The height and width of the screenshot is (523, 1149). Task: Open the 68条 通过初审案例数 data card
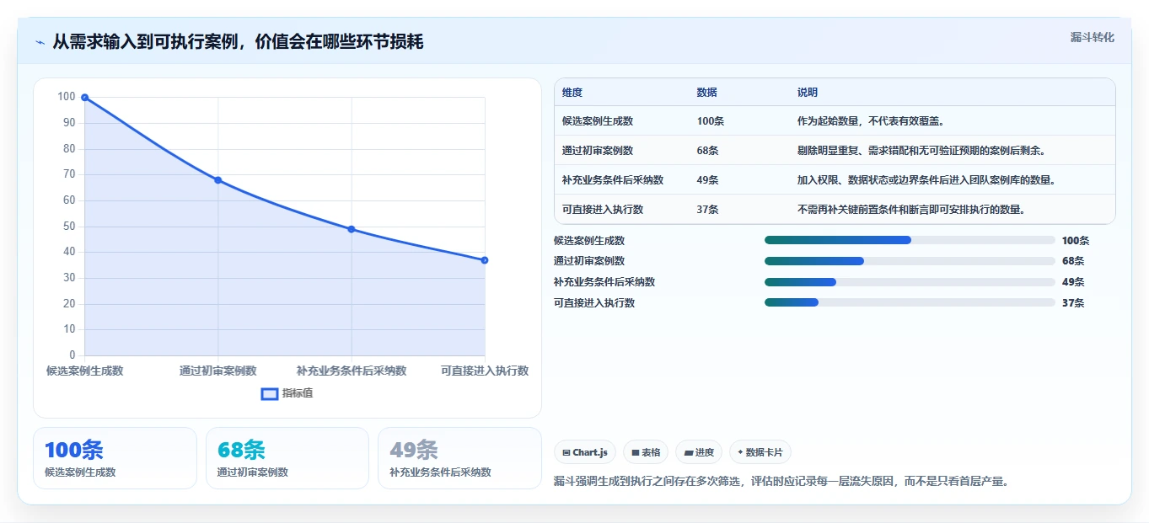pyautogui.click(x=287, y=458)
